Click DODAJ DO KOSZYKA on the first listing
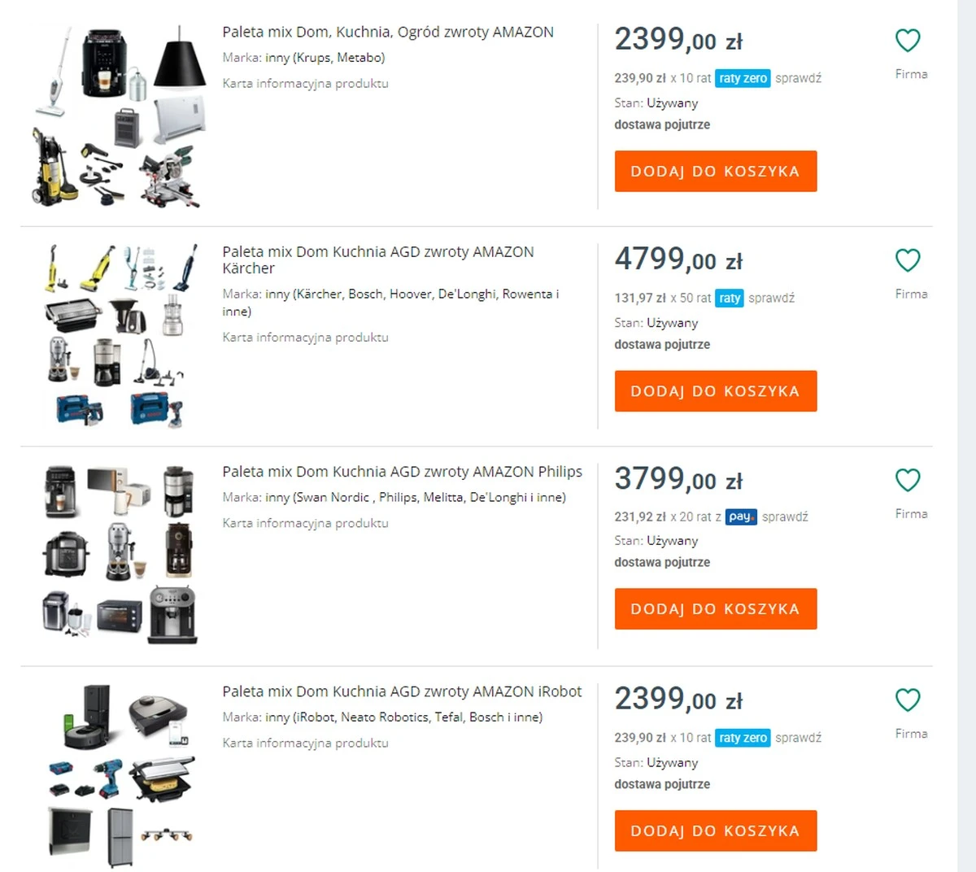 716,171
